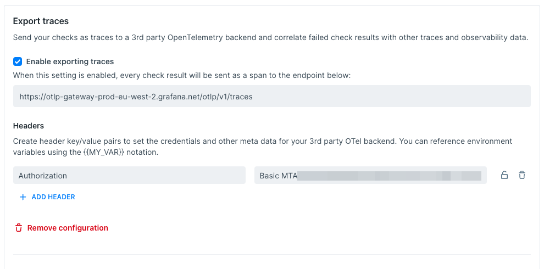Image resolution: width=544 pixels, height=269 pixels.
Task: Click the 'Export traces' section heading
Action: coord(41,21)
